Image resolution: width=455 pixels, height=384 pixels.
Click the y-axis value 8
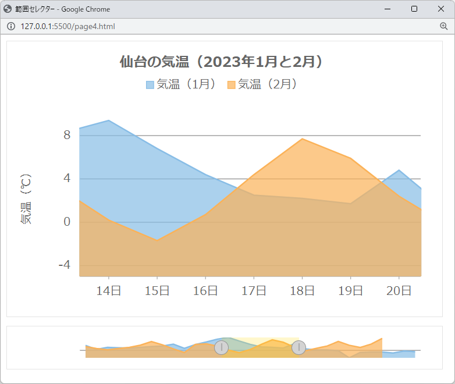click(x=67, y=135)
